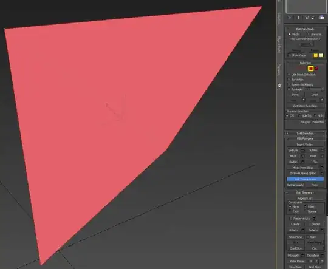328x269 pixels.
Task: Click Insert Vertex button
Action: point(305,145)
